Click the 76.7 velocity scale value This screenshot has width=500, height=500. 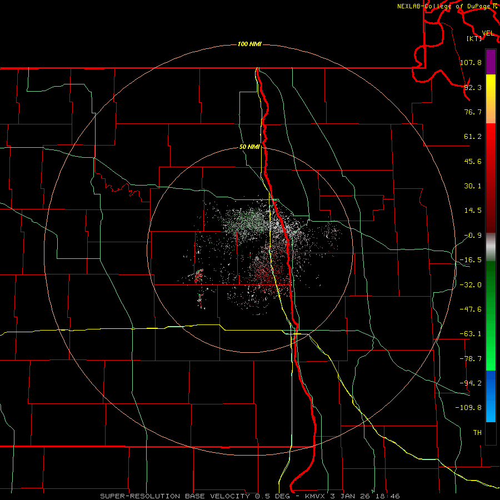coord(473,112)
